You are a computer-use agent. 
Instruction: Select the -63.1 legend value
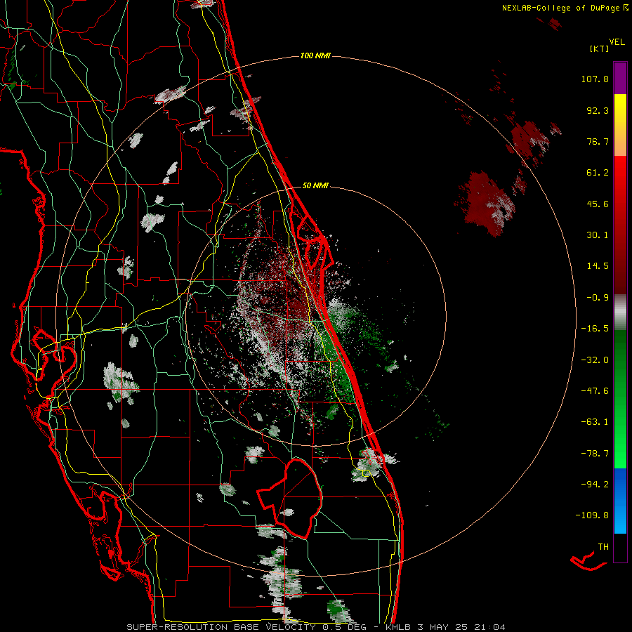595,422
